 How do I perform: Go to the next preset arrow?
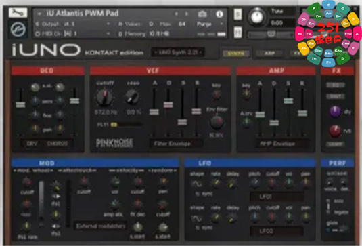click(x=186, y=14)
